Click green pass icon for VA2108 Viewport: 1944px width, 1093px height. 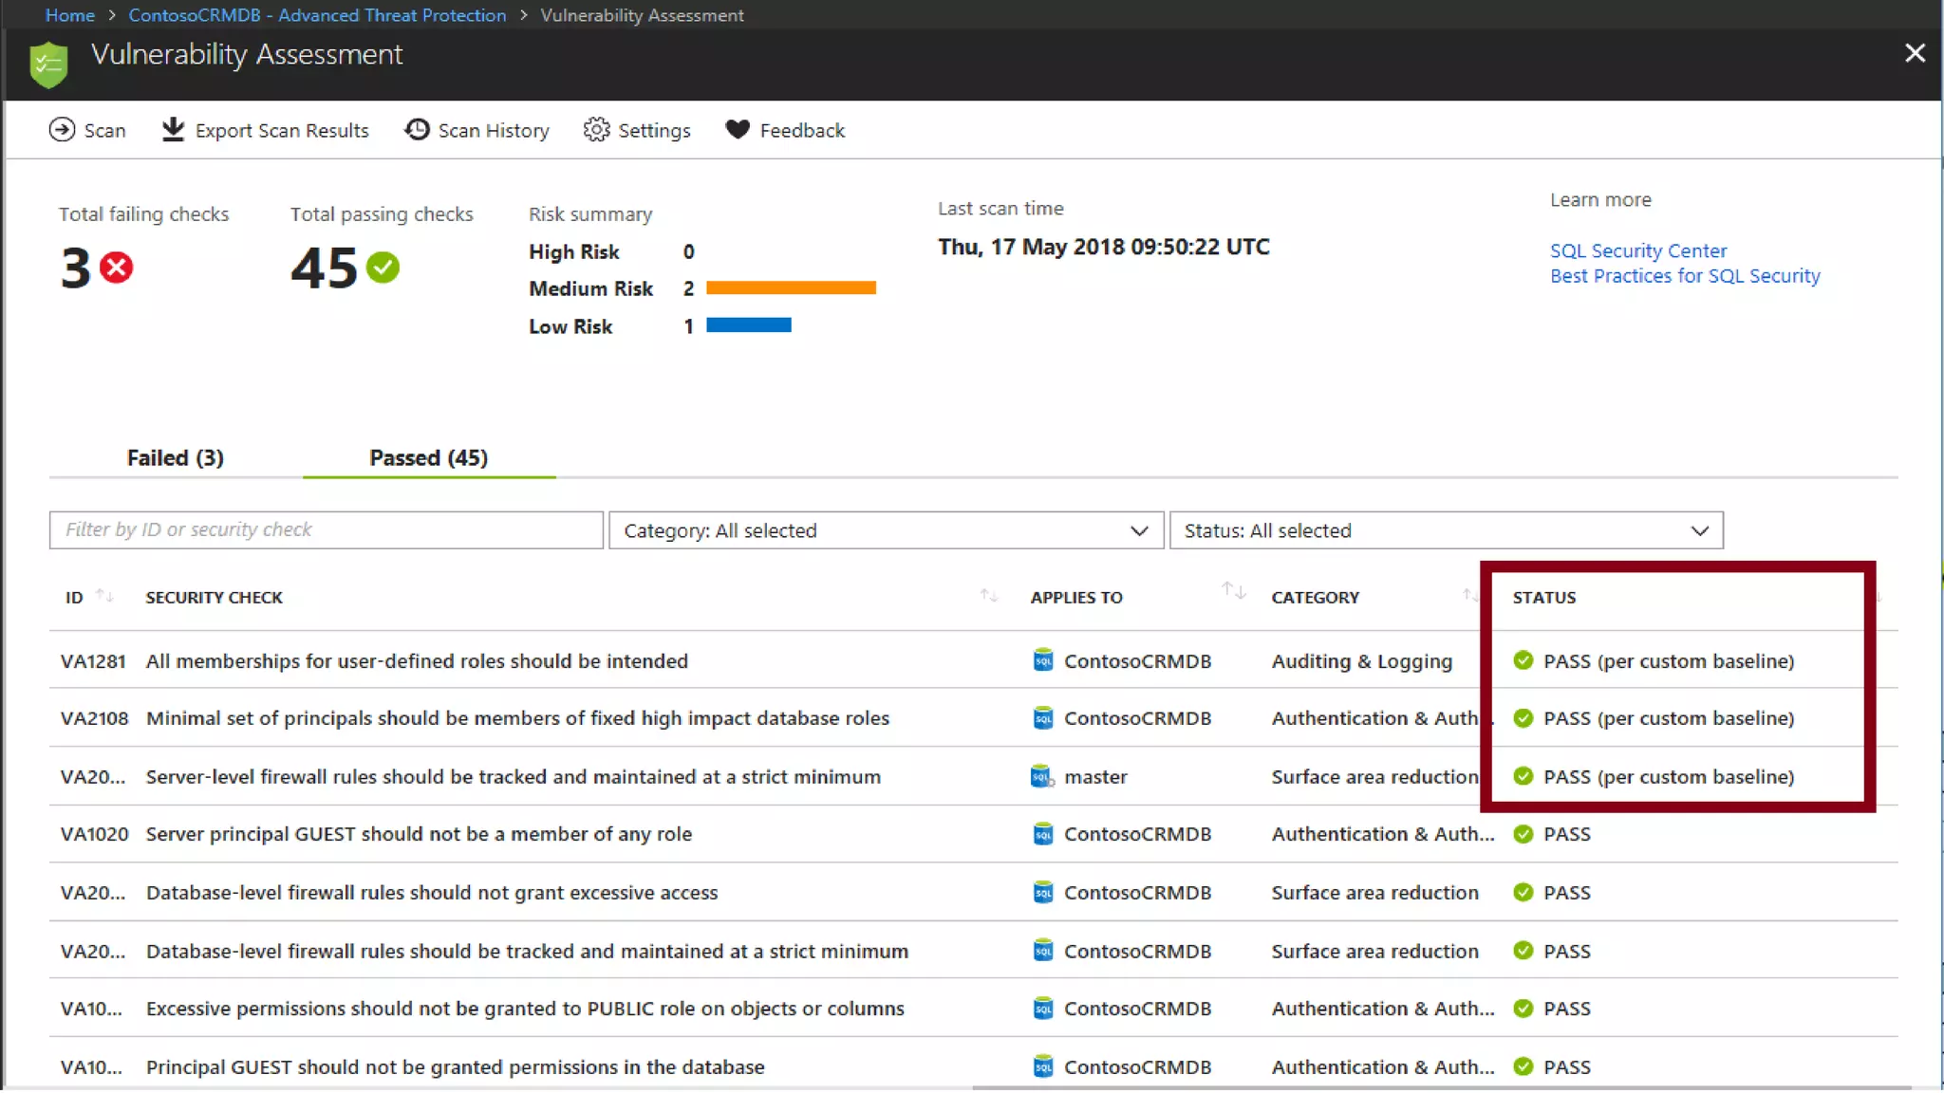point(1523,718)
